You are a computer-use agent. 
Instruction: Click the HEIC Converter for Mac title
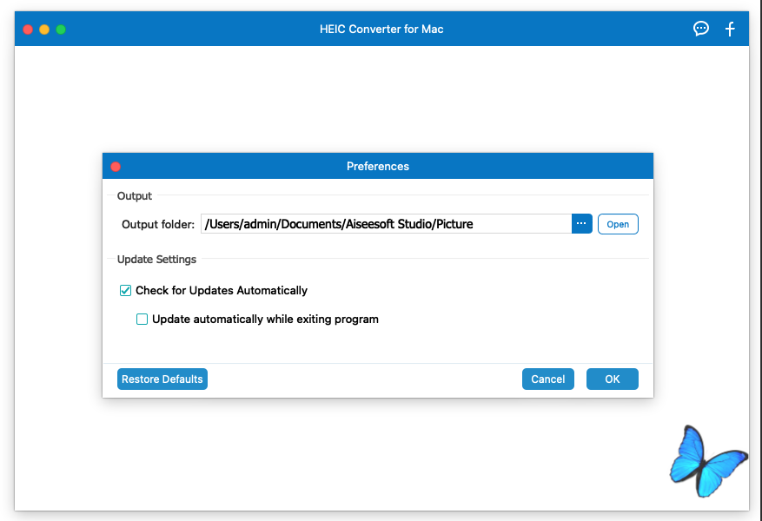point(381,30)
